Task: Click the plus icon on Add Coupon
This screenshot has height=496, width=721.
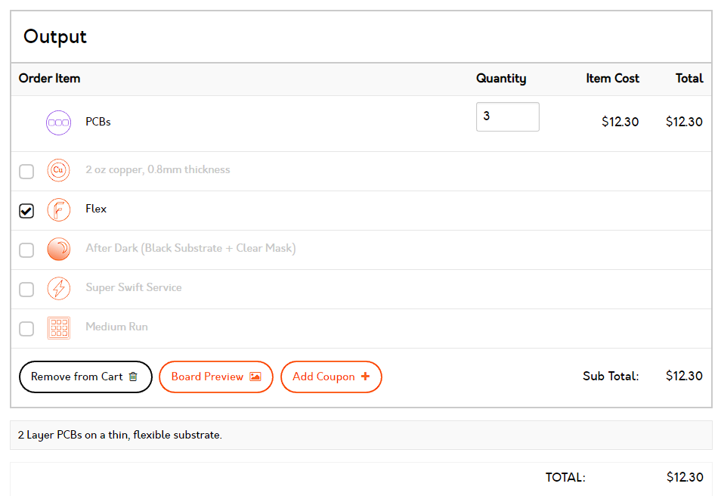Action: tap(366, 377)
